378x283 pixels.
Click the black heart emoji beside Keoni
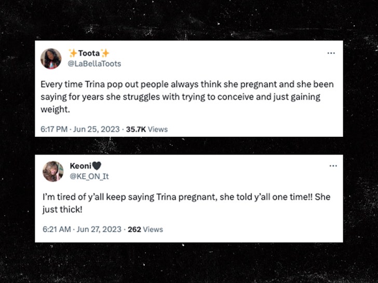pos(97,166)
